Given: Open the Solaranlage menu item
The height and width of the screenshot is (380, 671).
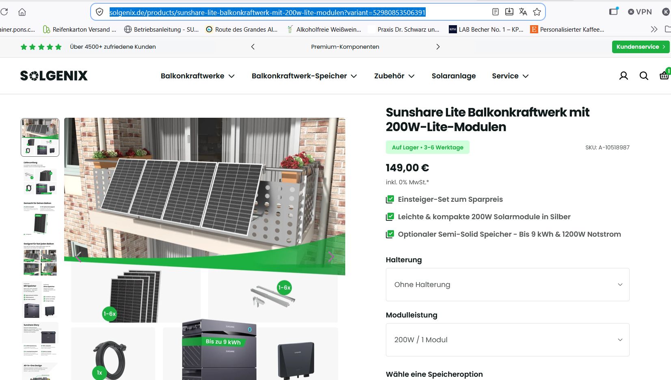Looking at the screenshot, I should tap(454, 76).
